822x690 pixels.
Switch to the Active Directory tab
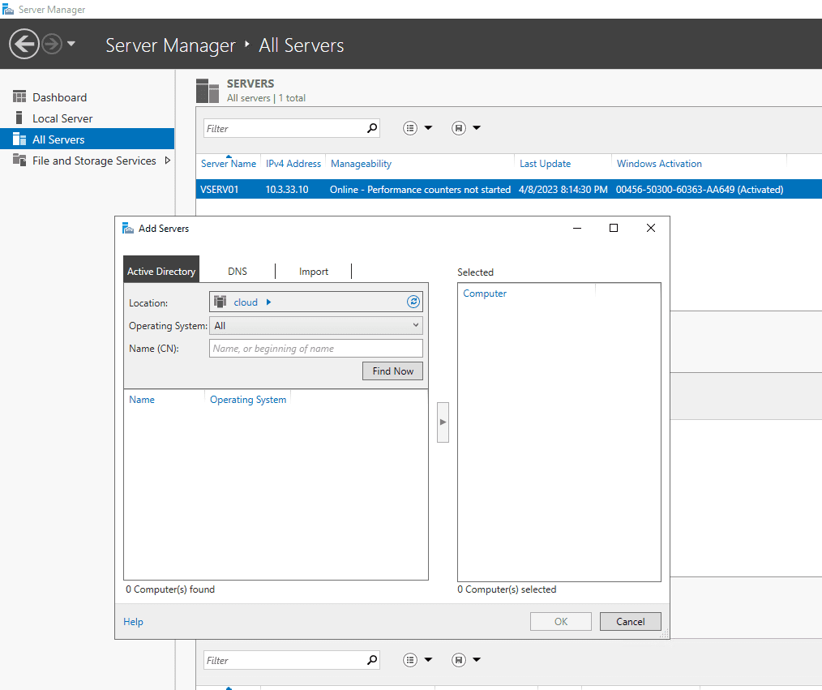[161, 271]
